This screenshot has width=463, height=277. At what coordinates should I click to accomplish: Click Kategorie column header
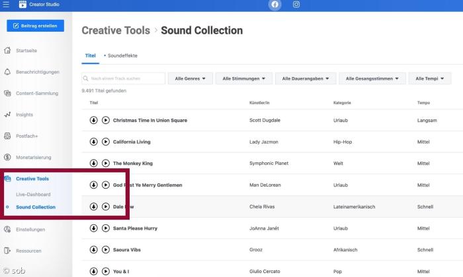click(342, 103)
